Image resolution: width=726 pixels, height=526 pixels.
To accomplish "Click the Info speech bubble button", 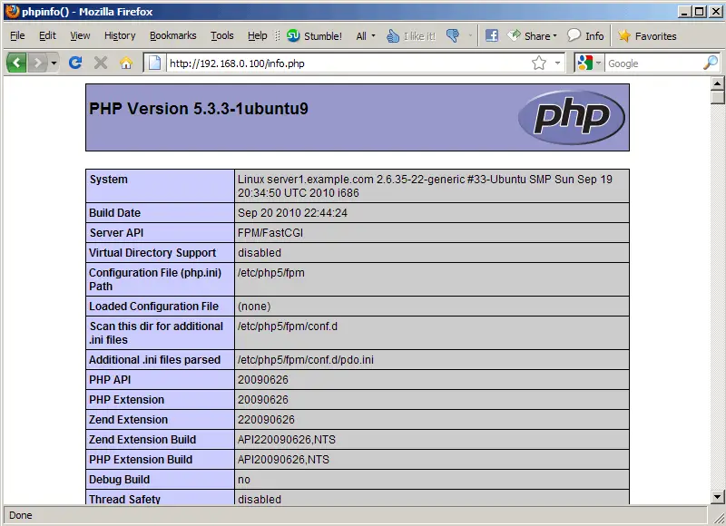I will (585, 35).
